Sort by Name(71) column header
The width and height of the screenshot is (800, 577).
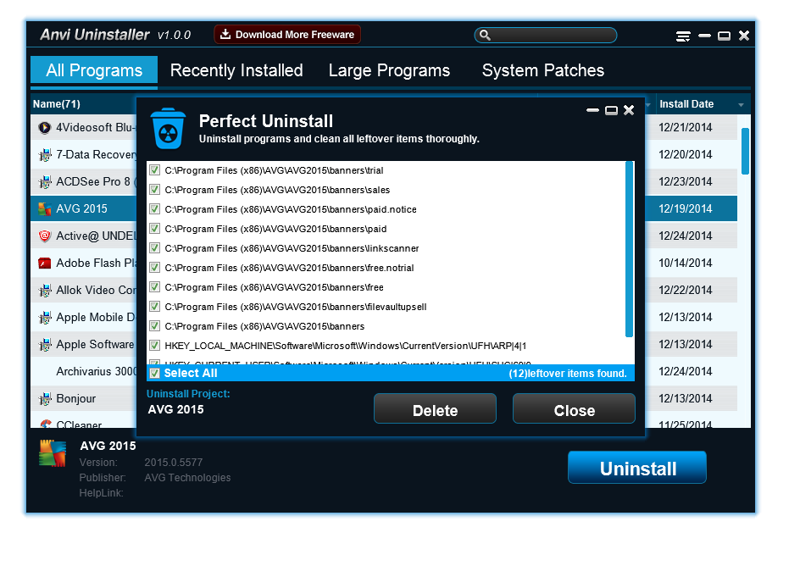(x=57, y=104)
